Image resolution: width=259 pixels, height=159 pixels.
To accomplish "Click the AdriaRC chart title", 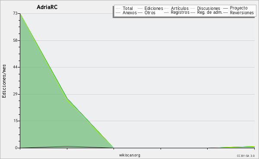I will click(x=47, y=7).
